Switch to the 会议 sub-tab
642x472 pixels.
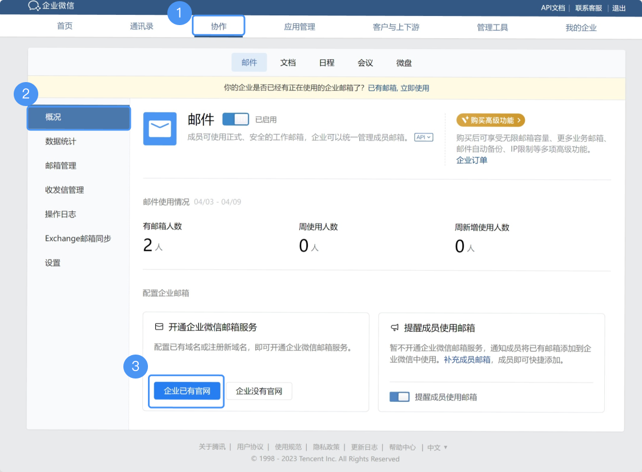pos(365,63)
